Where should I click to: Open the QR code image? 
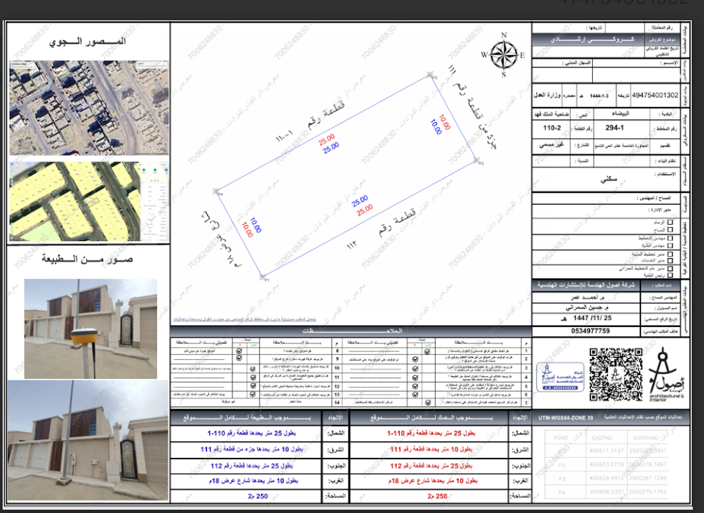click(615, 375)
